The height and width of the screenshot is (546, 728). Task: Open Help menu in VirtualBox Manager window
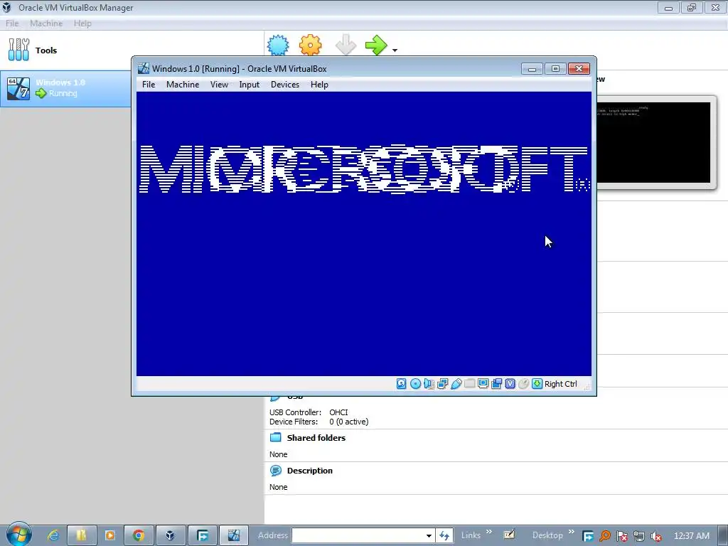82,23
